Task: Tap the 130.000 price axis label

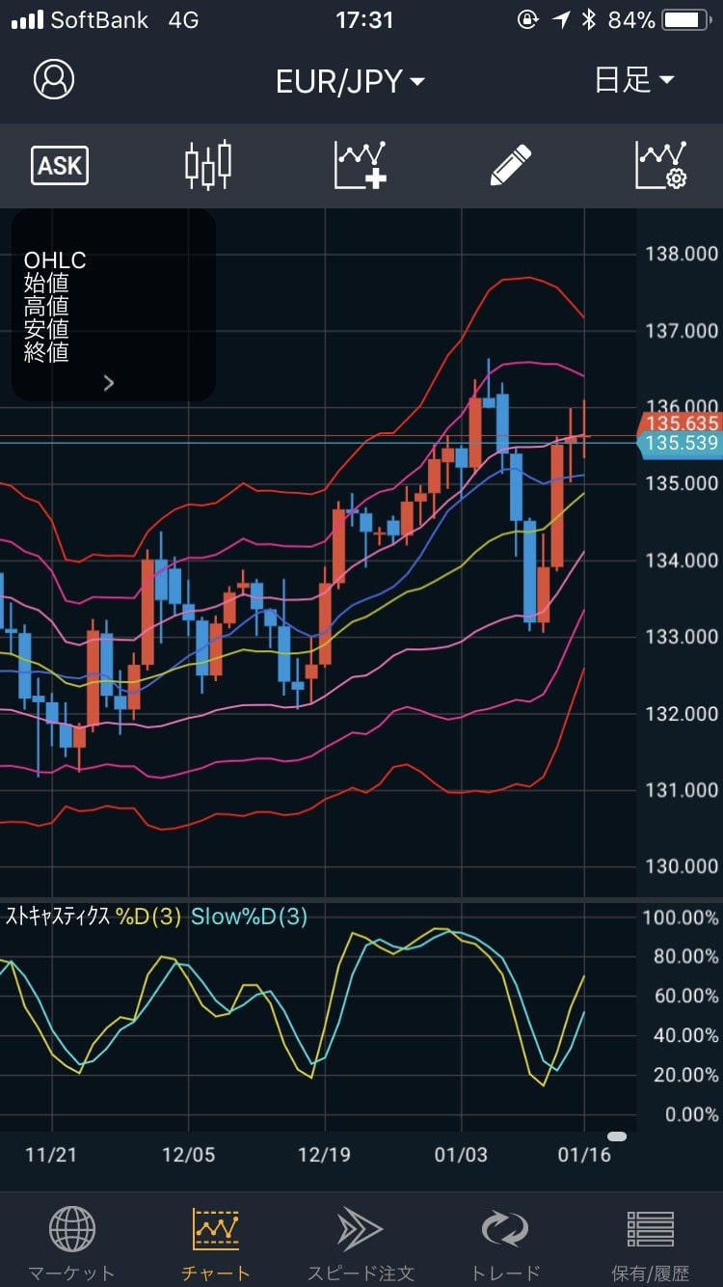Action: (682, 866)
